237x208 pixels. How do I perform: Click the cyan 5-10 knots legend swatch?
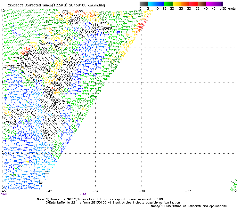152,4
